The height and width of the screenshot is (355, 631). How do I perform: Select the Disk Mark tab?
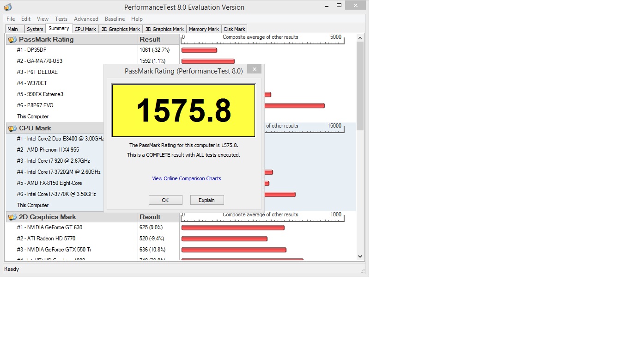pyautogui.click(x=235, y=29)
